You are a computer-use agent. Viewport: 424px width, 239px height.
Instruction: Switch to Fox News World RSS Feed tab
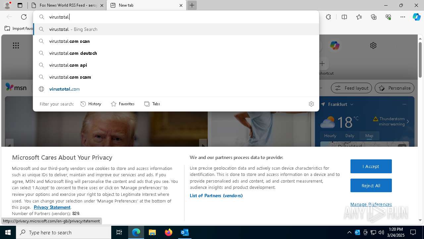tap(68, 5)
